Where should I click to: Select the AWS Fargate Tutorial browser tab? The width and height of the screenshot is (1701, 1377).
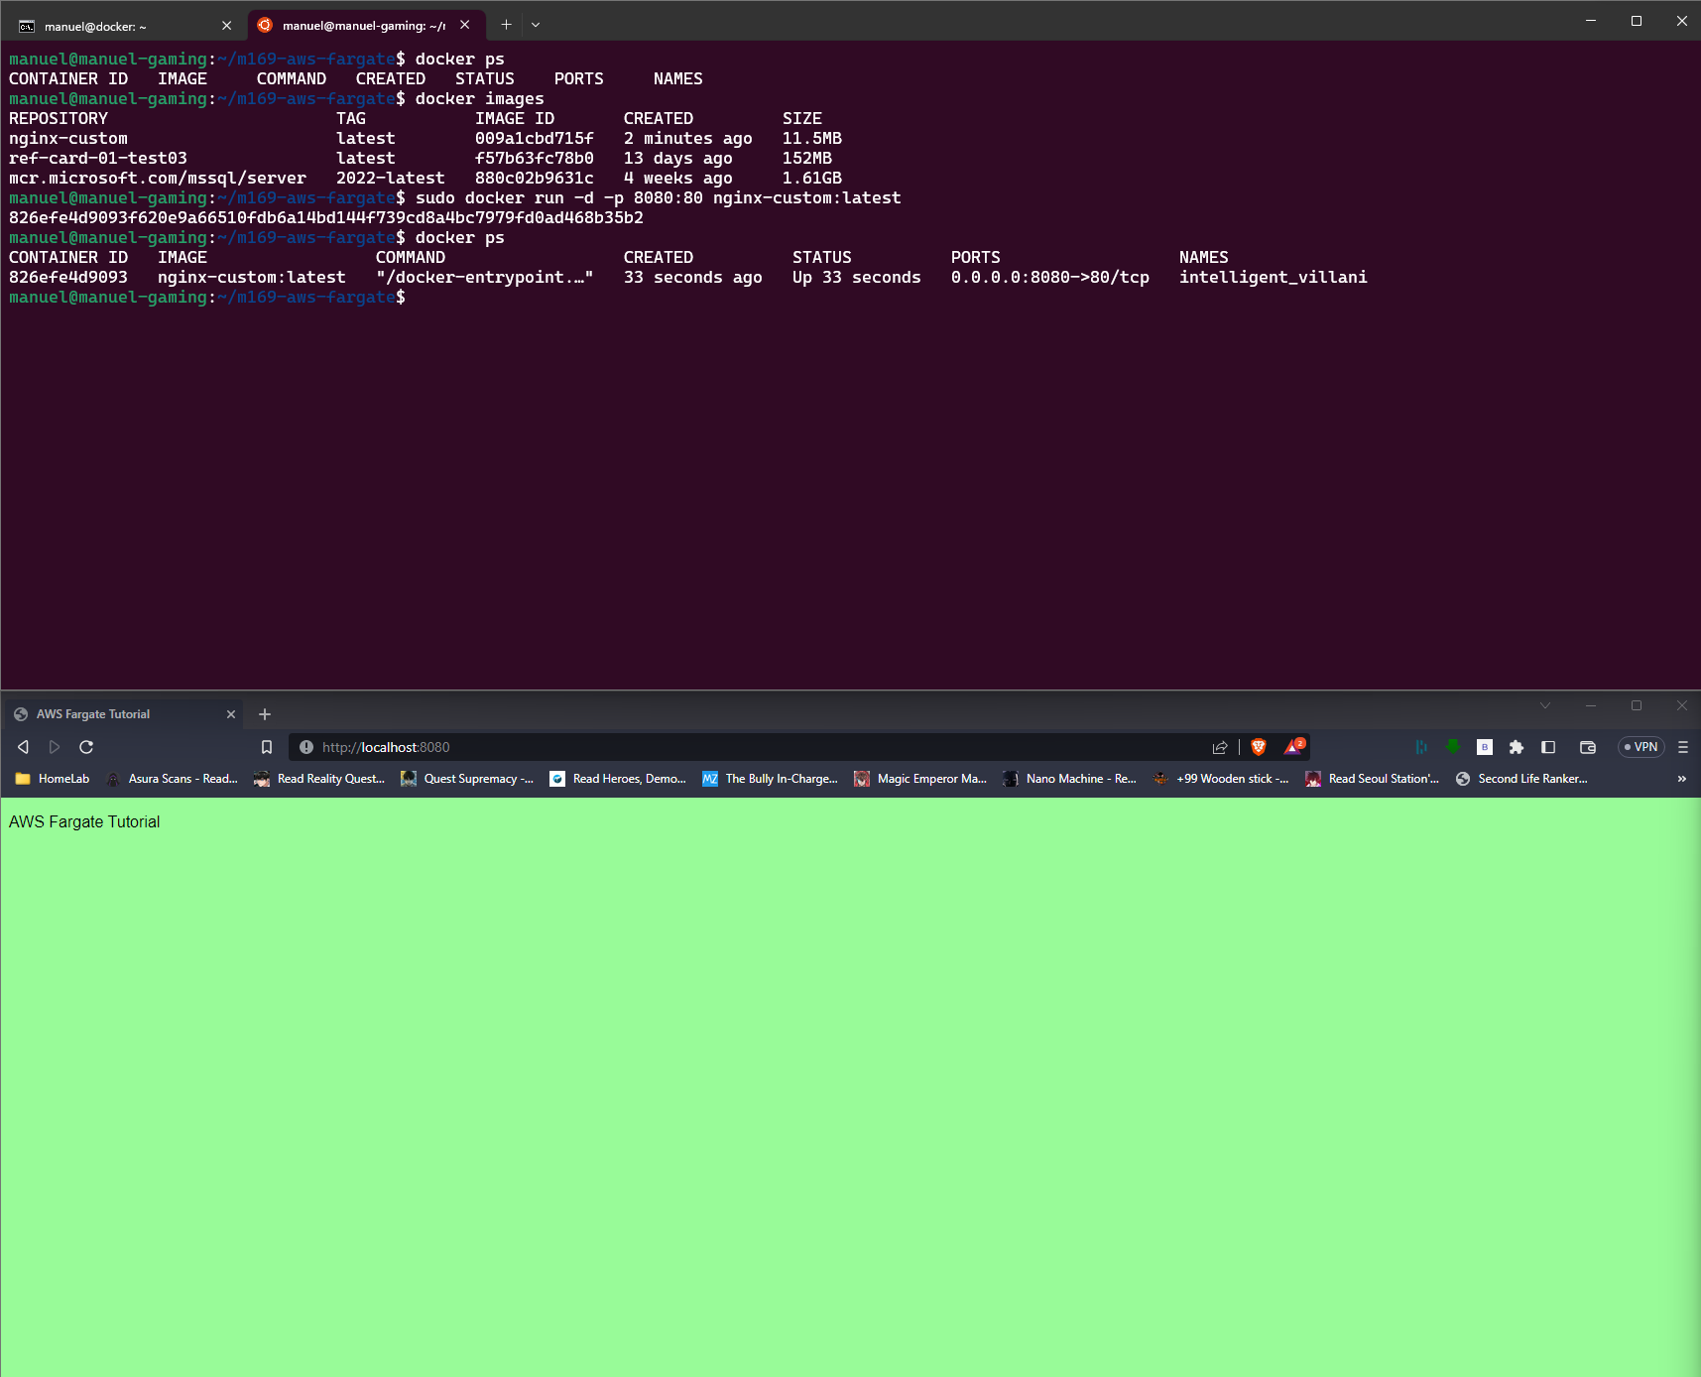(x=109, y=714)
